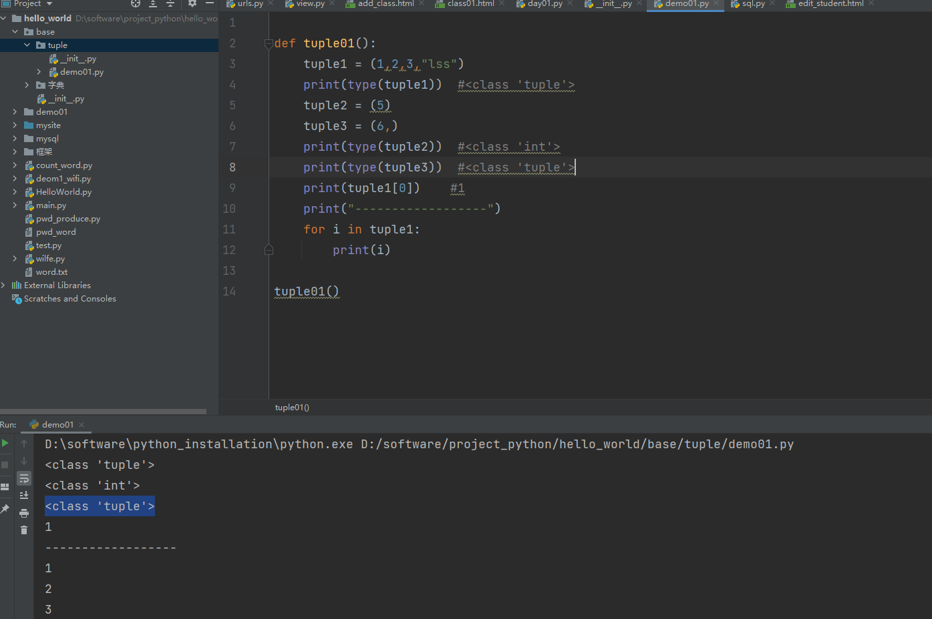Close the view.py tab
The image size is (932, 619).
(332, 3)
